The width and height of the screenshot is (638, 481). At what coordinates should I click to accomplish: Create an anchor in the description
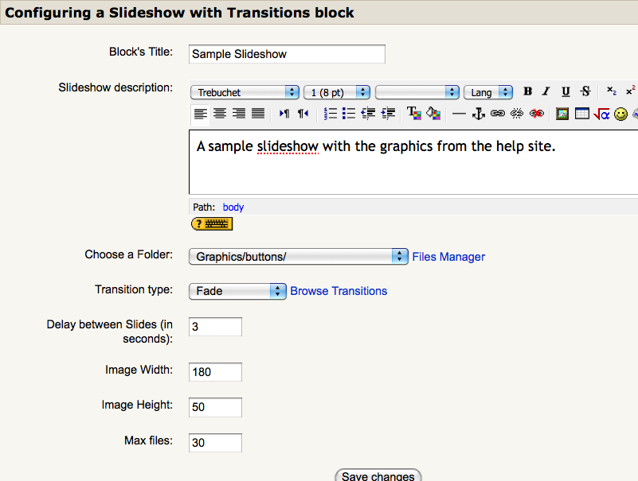479,114
